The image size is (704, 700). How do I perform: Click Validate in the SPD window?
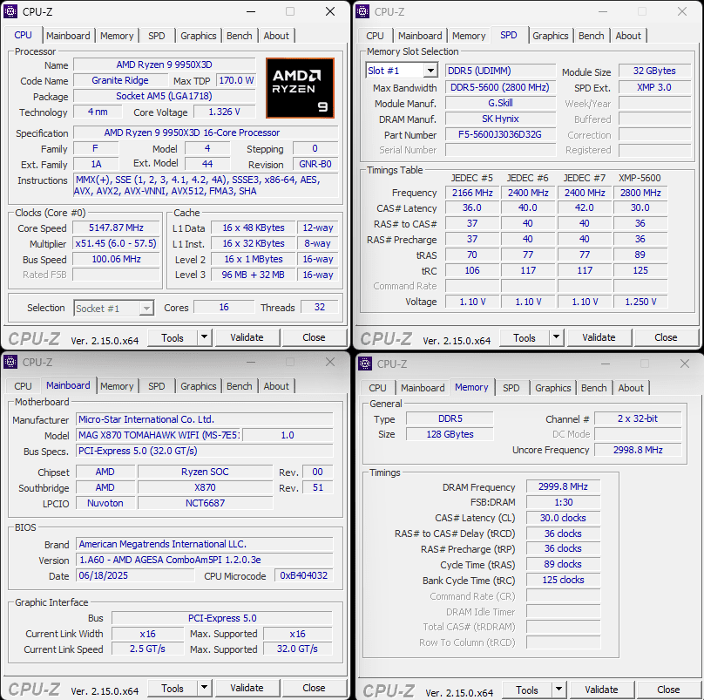pyautogui.click(x=599, y=337)
